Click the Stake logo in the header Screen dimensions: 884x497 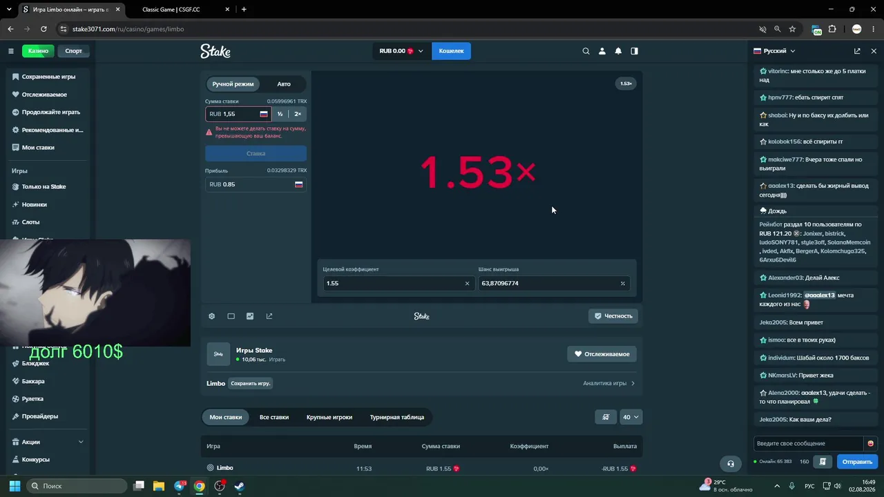click(215, 51)
